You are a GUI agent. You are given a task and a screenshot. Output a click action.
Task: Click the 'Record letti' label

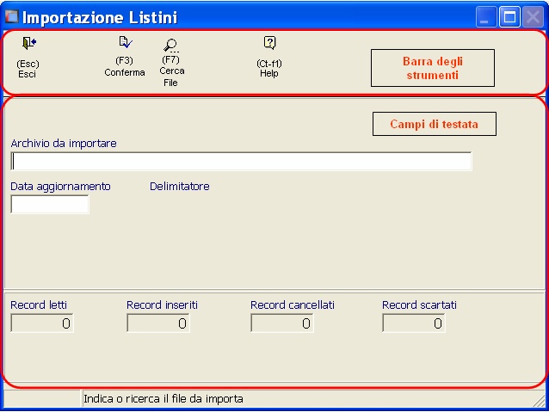click(x=39, y=304)
